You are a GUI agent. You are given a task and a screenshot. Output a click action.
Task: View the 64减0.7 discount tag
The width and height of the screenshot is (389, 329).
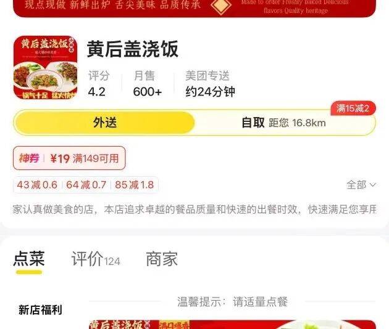coord(86,185)
